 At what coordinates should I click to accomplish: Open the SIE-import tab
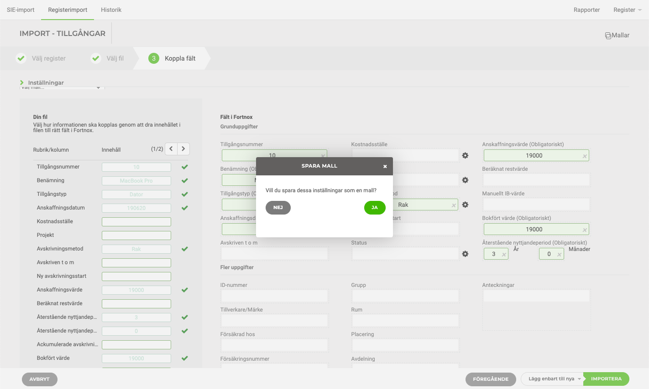pyautogui.click(x=21, y=10)
